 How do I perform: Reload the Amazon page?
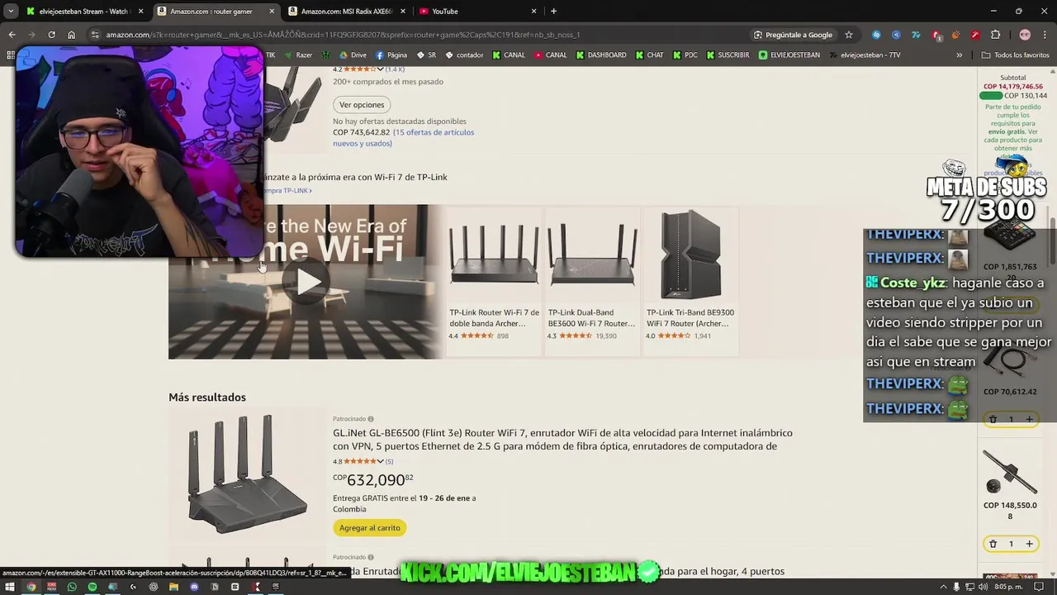[x=51, y=35]
